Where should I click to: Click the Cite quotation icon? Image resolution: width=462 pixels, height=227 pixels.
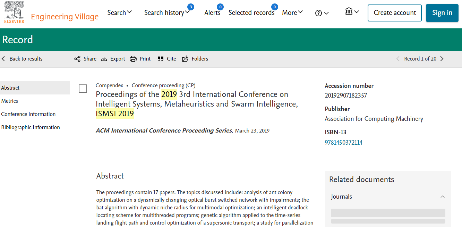point(160,59)
